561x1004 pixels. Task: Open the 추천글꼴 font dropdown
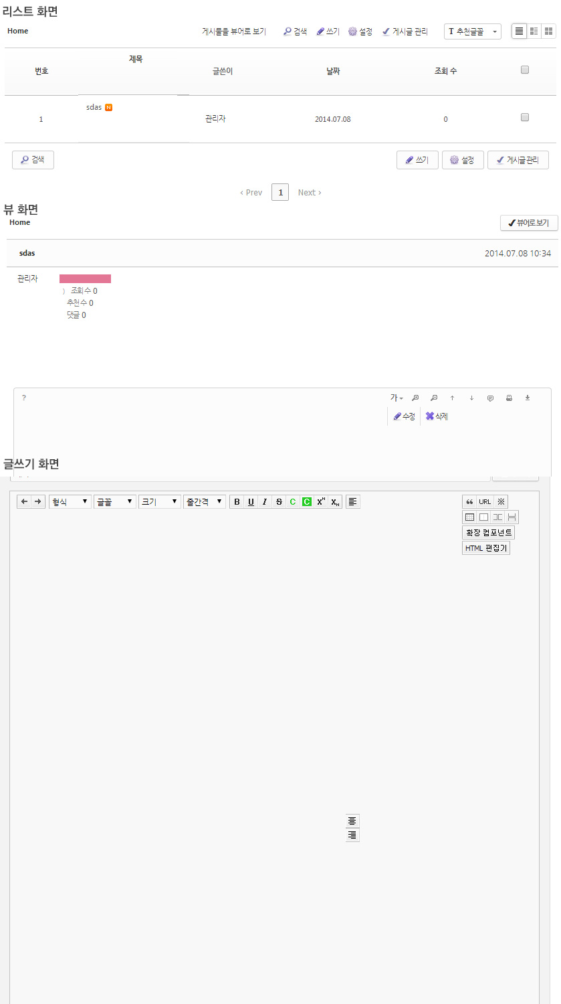pos(472,31)
